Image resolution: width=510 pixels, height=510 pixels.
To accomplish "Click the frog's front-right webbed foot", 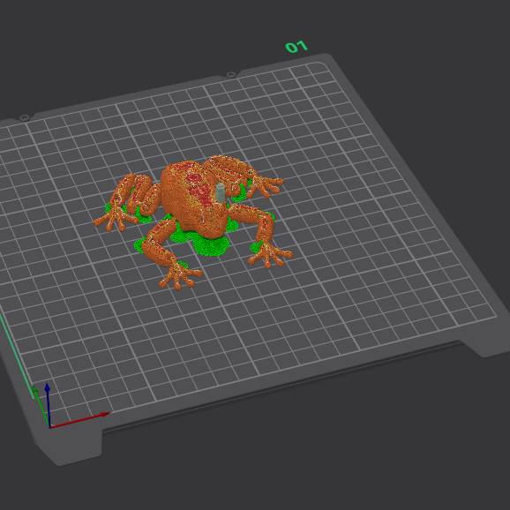I will [271, 255].
